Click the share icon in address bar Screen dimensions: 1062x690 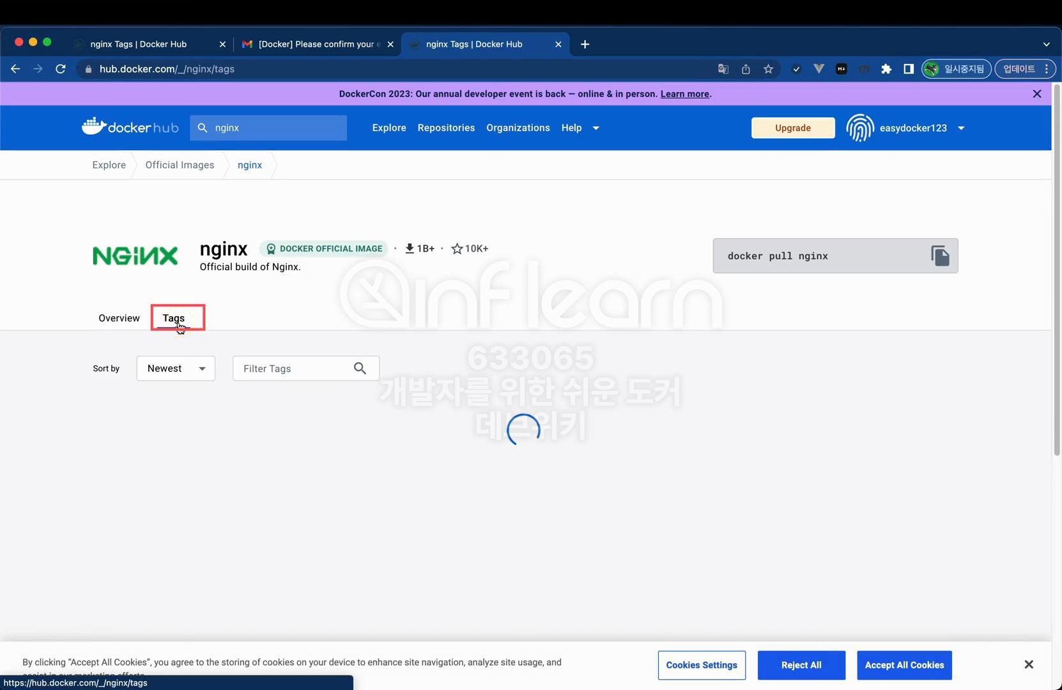(x=746, y=69)
